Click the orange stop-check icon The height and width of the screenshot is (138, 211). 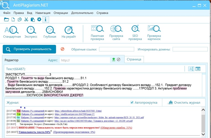62,49
